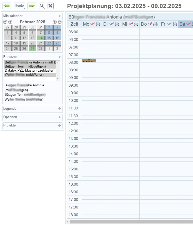Jump back one year in minicalendar
The width and height of the screenshot is (193, 225).
tap(5, 22)
